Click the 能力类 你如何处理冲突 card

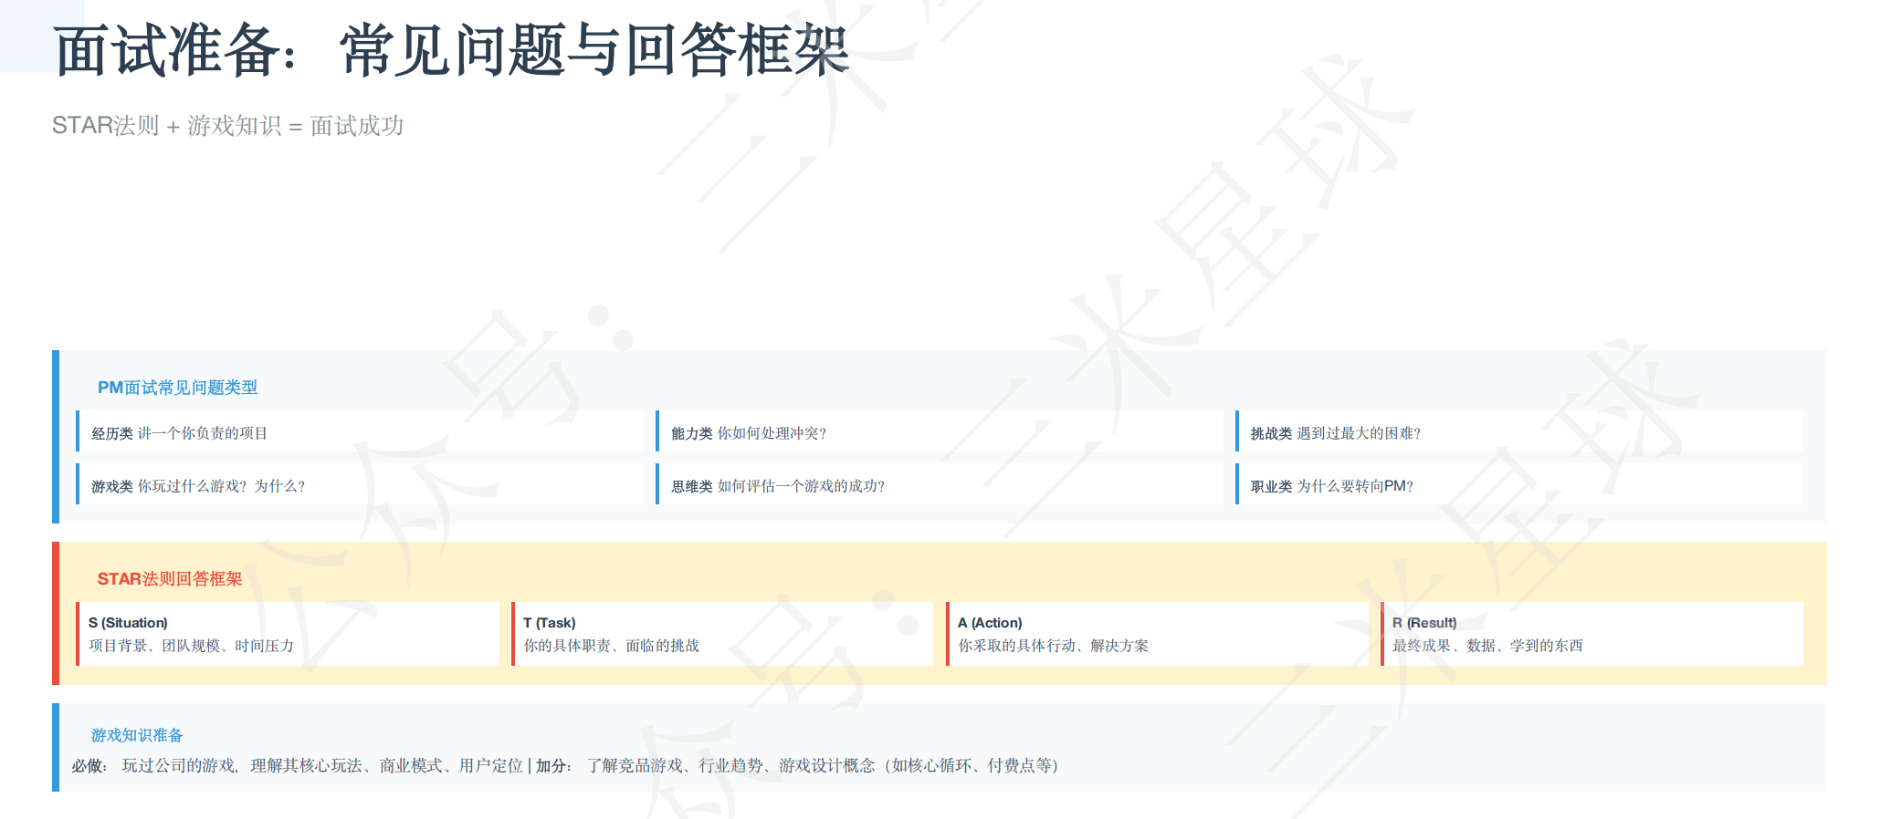pyautogui.click(x=939, y=432)
